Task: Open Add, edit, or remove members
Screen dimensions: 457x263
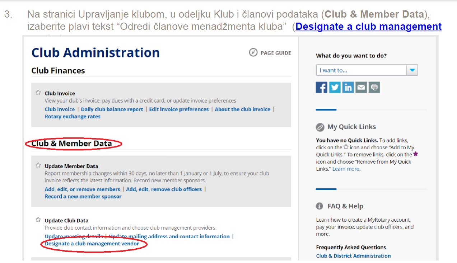Action: click(x=82, y=189)
